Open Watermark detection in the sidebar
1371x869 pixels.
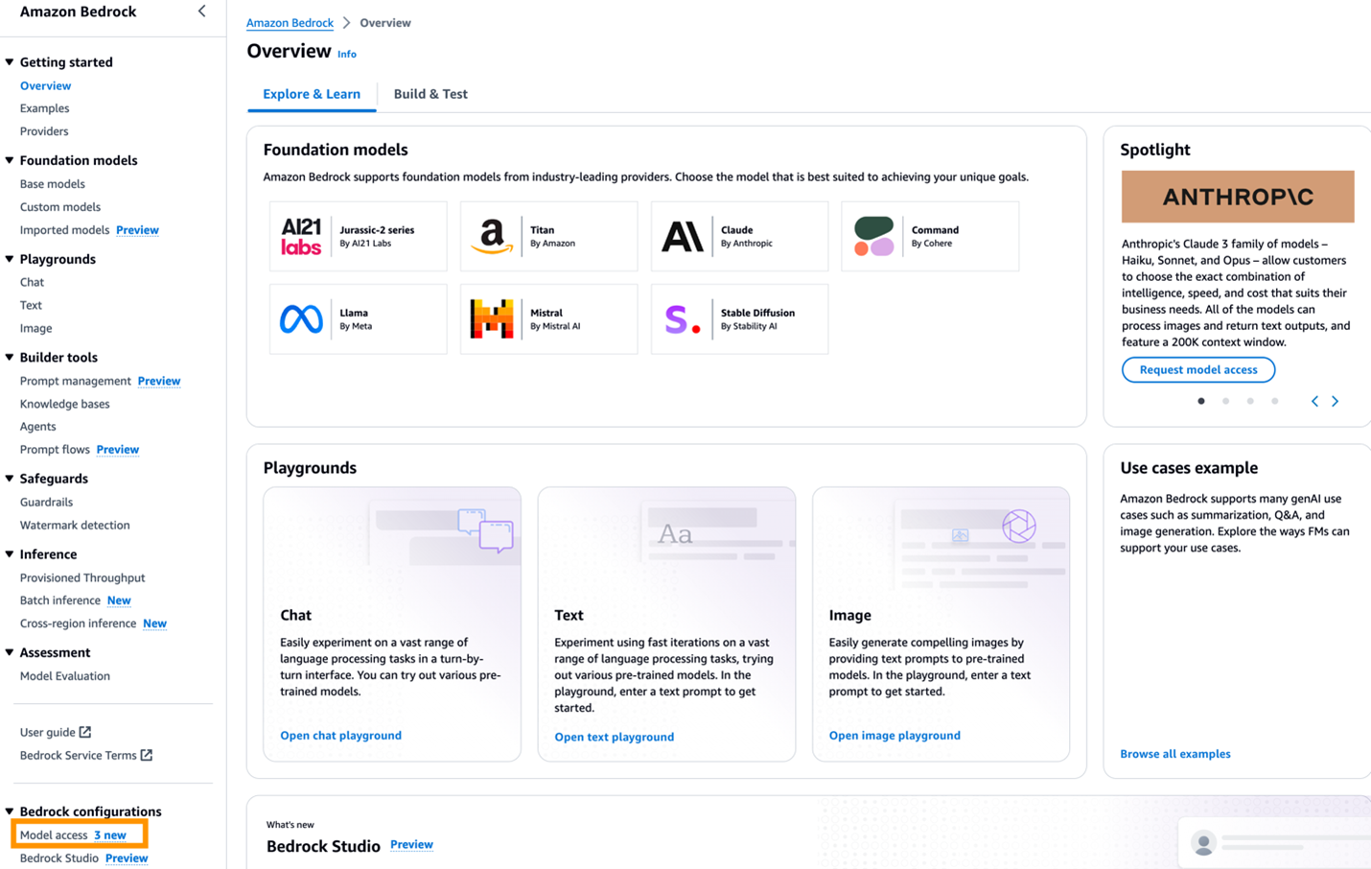pos(75,526)
